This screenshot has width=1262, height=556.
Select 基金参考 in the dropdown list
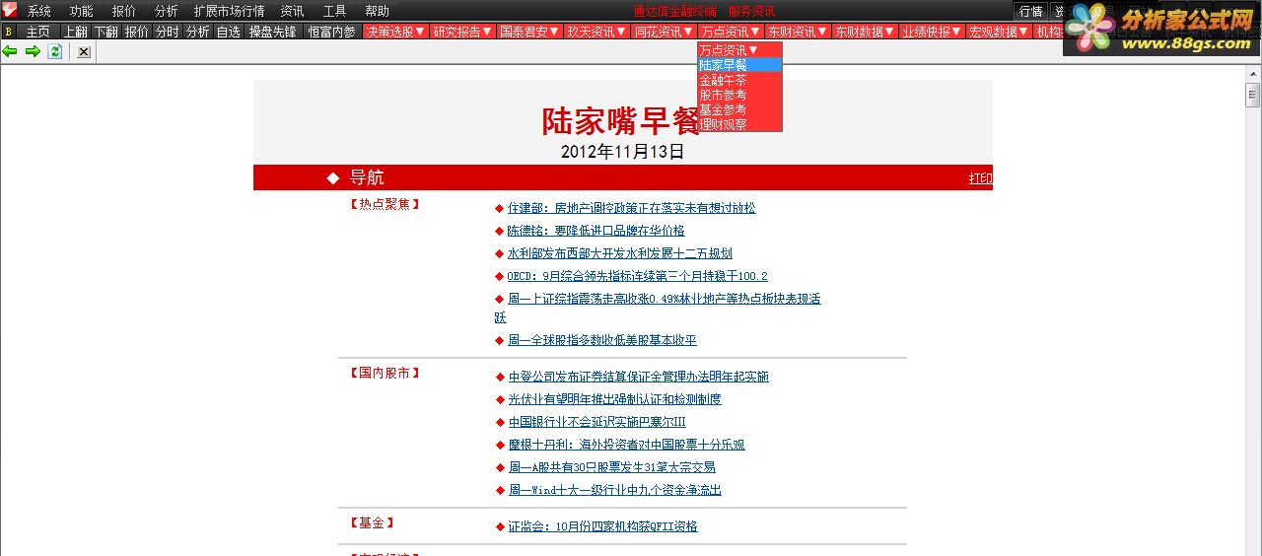[x=739, y=109]
